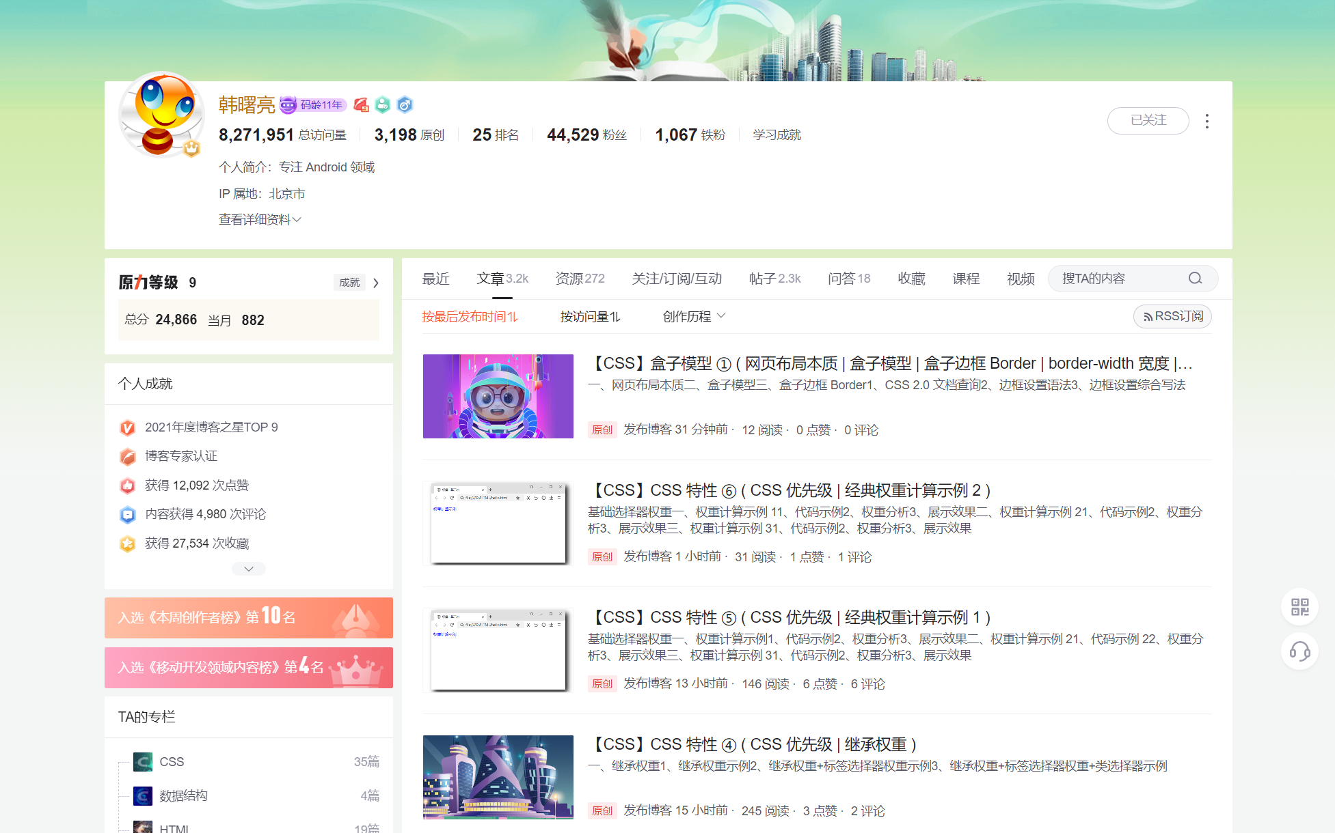Click the search magnifier icon
The image size is (1335, 833).
click(x=1194, y=279)
